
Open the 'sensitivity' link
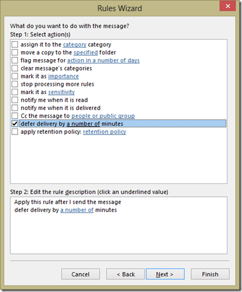[x=62, y=92]
